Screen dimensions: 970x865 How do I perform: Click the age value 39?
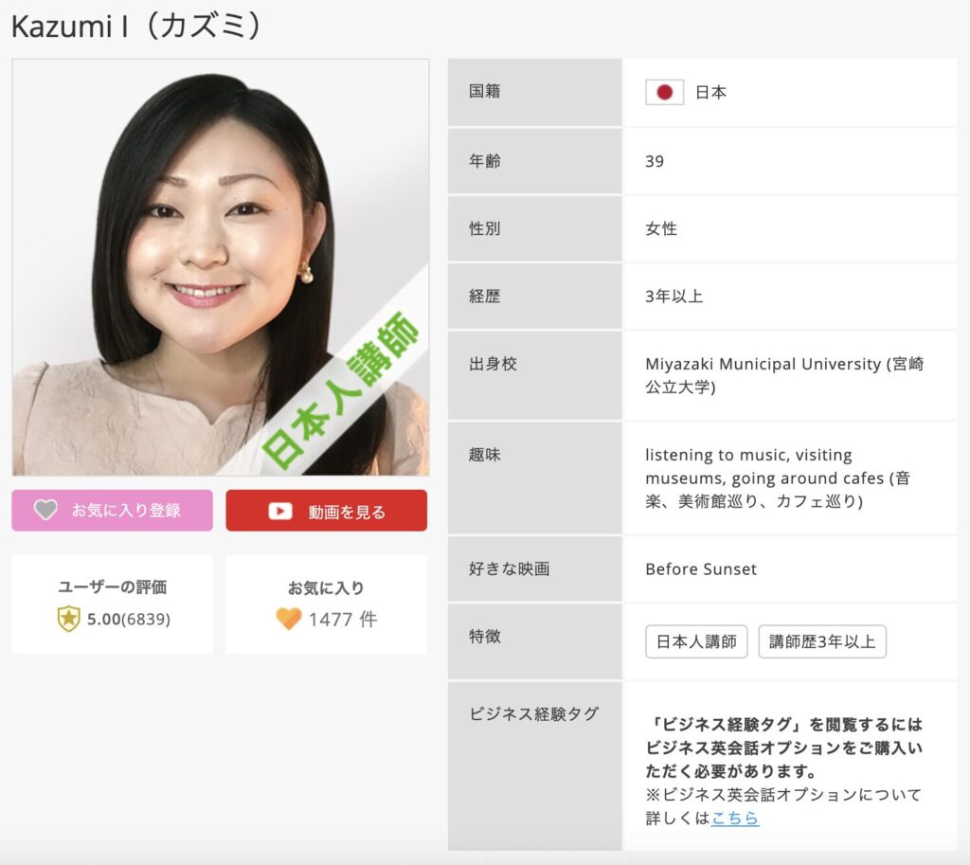pos(655,161)
